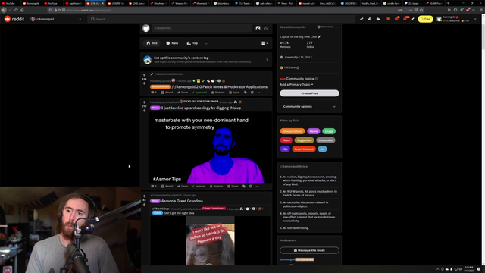This screenshot has width=485, height=273.
Task: Filter by the red Video flair
Action: pyautogui.click(x=286, y=140)
